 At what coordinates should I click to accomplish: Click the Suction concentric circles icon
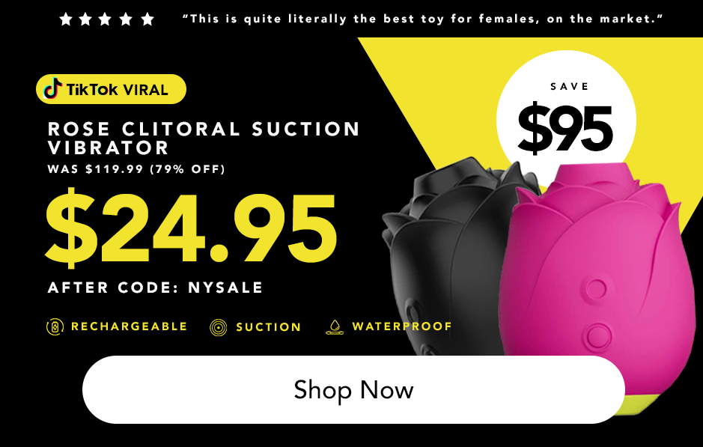click(219, 327)
